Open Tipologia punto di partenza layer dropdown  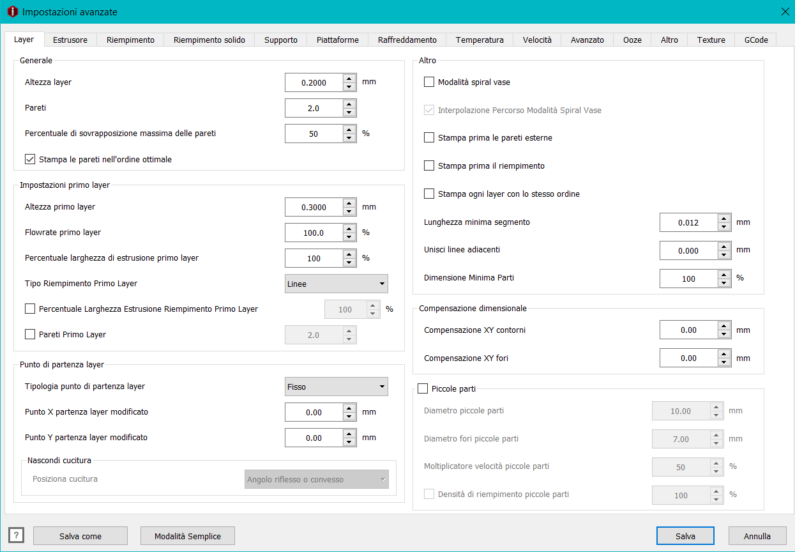coord(336,387)
